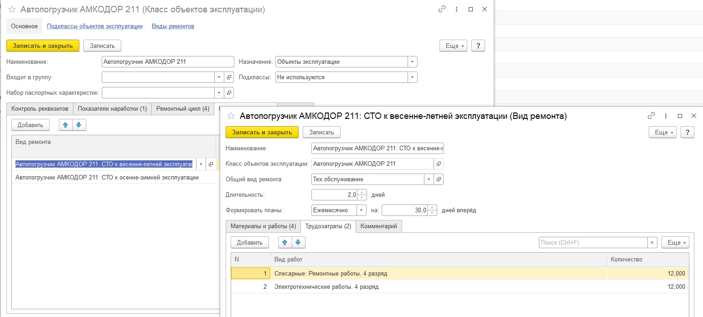Expand Набор паспортных характеристик dropdown
Image resolution: width=703 pixels, height=317 pixels.
point(219,93)
